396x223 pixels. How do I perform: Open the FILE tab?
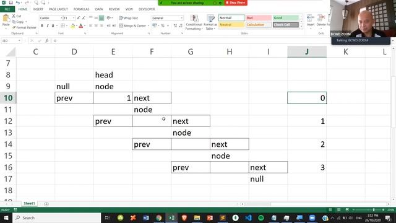(x=7, y=9)
